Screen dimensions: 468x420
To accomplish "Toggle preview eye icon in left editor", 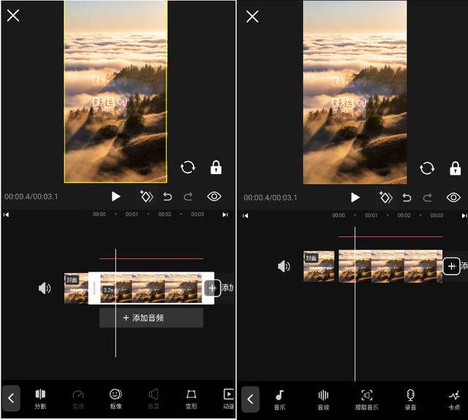I will (214, 197).
